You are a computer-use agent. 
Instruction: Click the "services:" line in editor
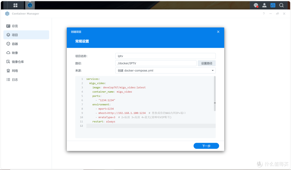point(93,79)
